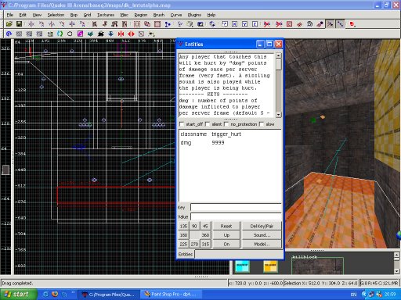Flip selection on the Z axis
The image size is (401, 300).
coord(72,24)
